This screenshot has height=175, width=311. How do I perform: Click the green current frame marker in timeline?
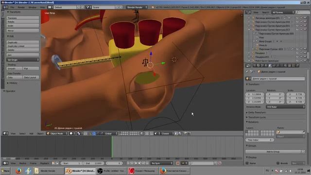(112, 147)
